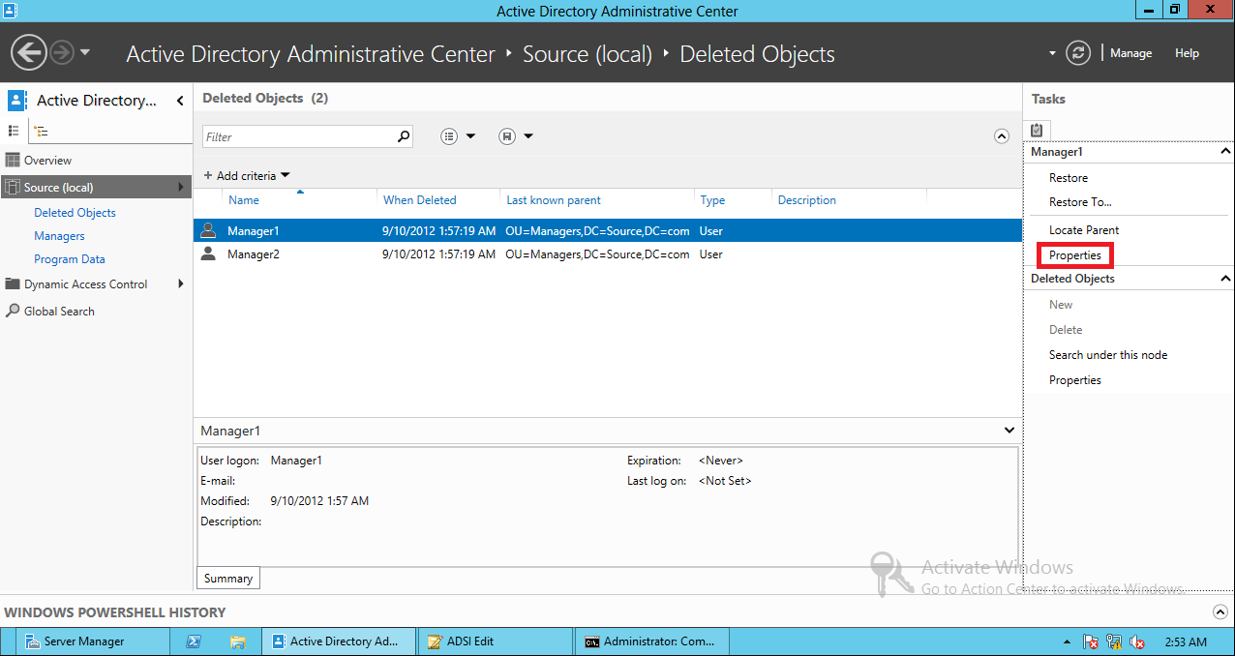Select the Summary tab
The width and height of the screenshot is (1235, 656).
click(228, 579)
